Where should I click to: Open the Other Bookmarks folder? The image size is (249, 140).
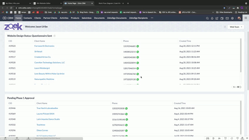point(224,12)
